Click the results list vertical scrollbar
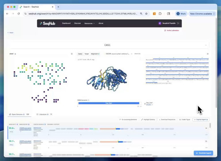 point(210,126)
